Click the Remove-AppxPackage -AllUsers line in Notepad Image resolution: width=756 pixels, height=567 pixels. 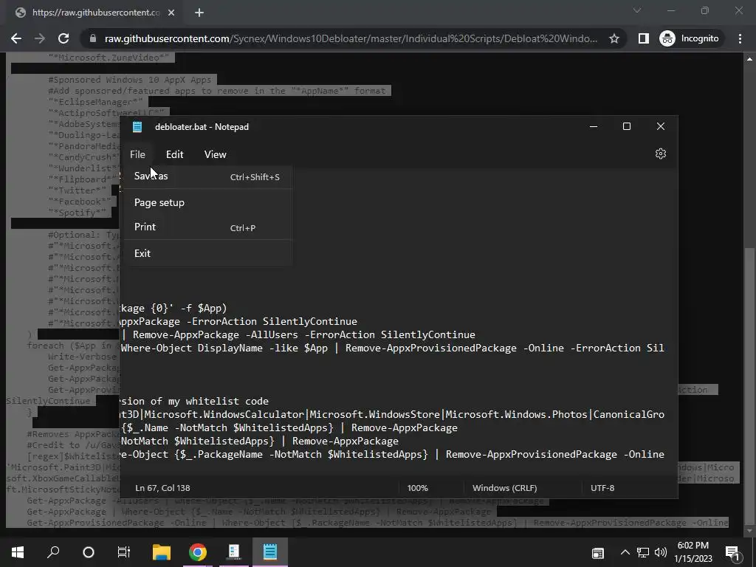pos(298,334)
